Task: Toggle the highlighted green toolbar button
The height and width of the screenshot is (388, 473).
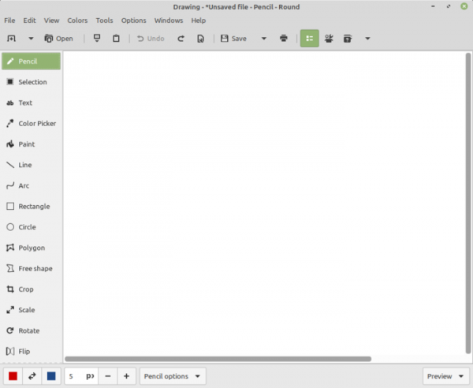Action: [309, 39]
